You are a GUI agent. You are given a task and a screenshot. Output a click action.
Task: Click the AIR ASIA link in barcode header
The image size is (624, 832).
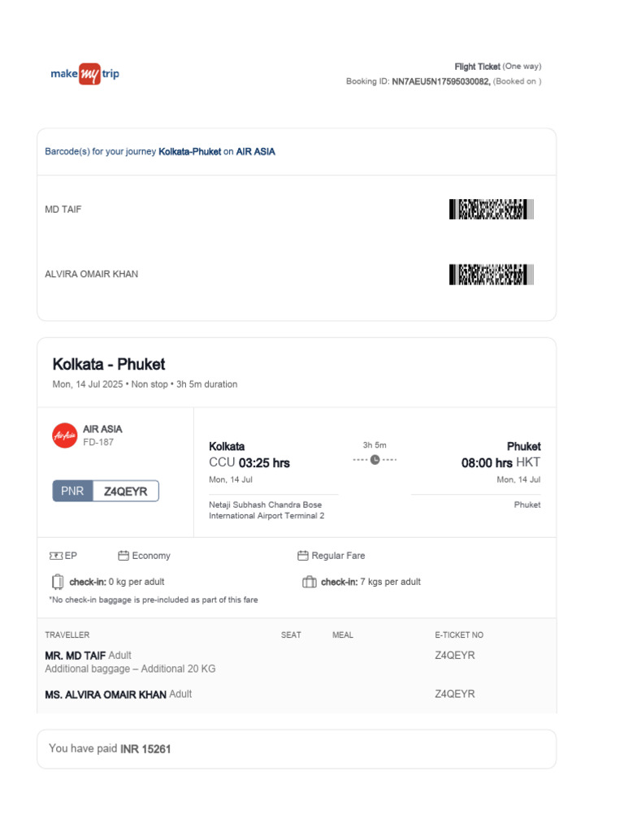pyautogui.click(x=255, y=152)
